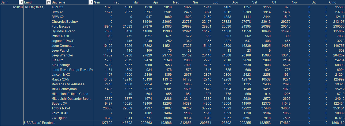Select the Mercedes GLA-Klasse row label
This screenshot has width=345, height=126.
68,84
